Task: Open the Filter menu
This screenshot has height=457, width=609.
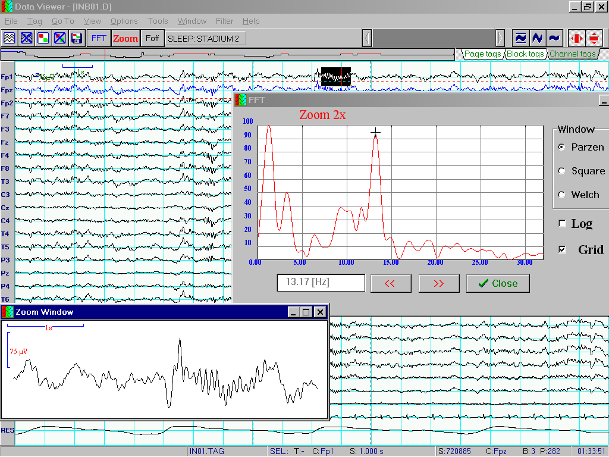Action: (224, 21)
